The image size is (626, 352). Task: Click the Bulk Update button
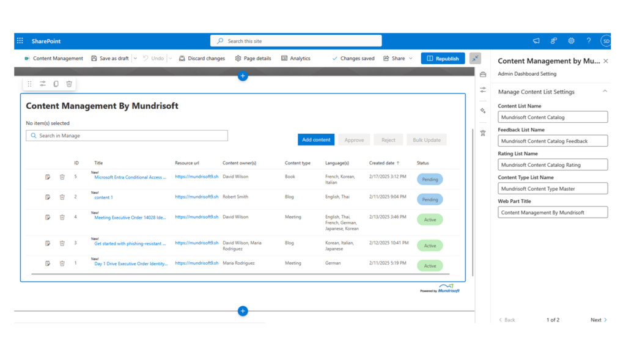[426, 140]
